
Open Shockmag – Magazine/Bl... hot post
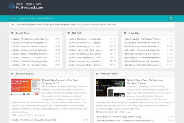point(85,39)
